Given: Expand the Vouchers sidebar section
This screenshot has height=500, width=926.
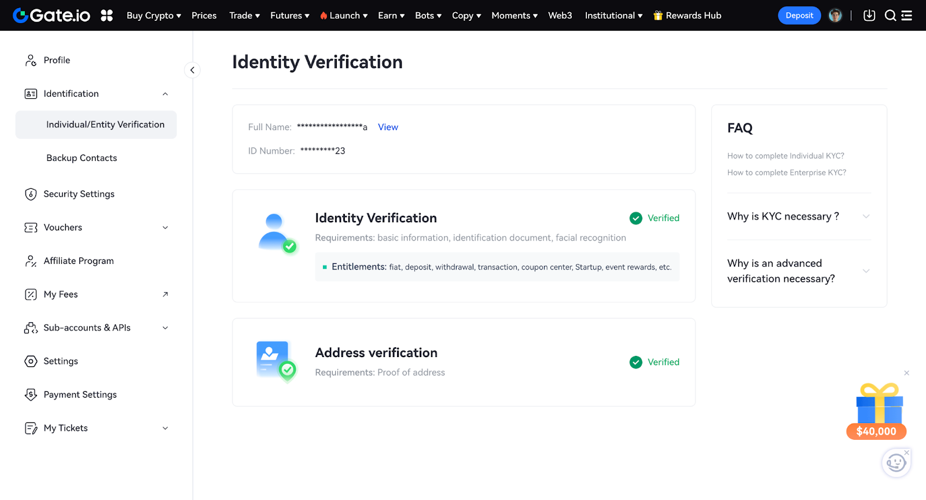Looking at the screenshot, I should [x=165, y=227].
